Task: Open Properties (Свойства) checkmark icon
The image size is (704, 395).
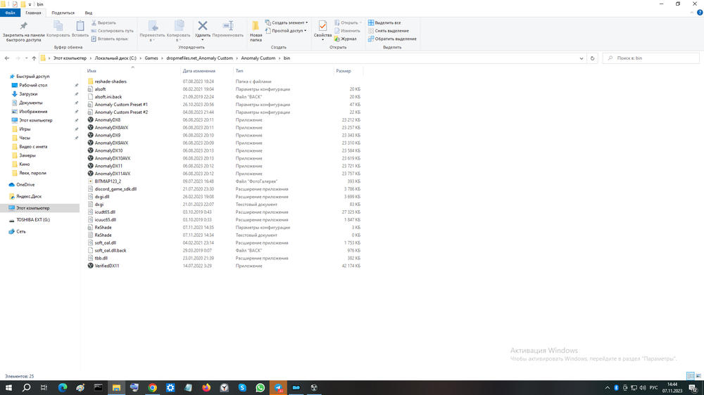Action: (322, 27)
